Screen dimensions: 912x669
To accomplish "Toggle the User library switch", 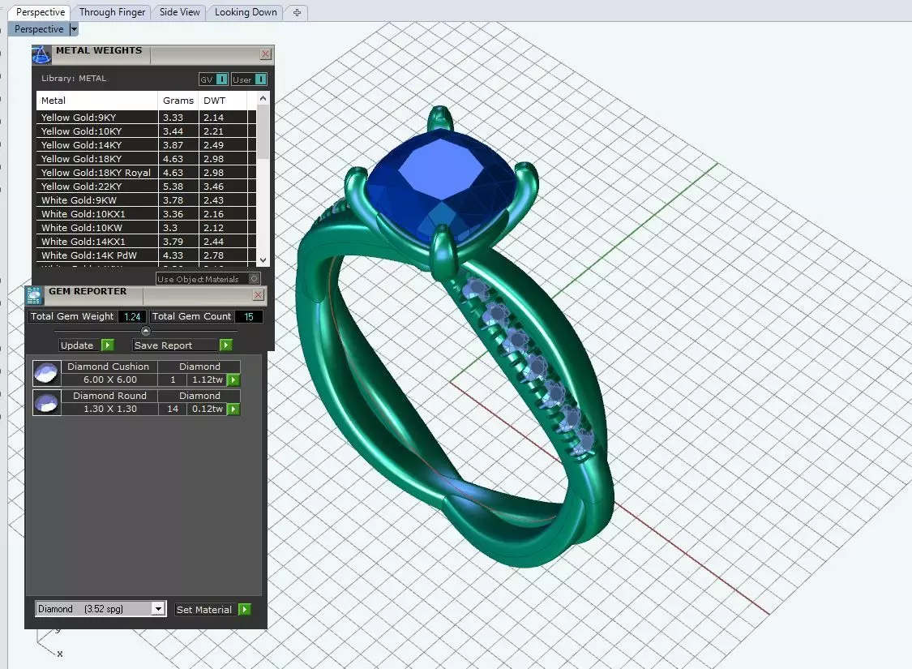I will [x=260, y=79].
